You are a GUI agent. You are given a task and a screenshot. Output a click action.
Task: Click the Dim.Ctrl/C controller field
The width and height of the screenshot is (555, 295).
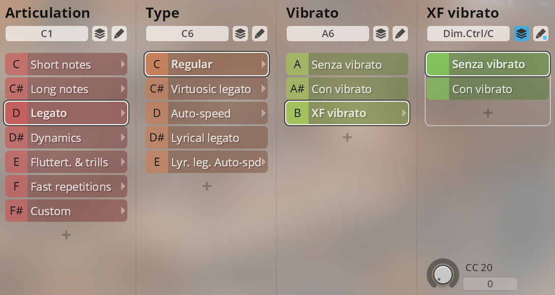click(468, 34)
